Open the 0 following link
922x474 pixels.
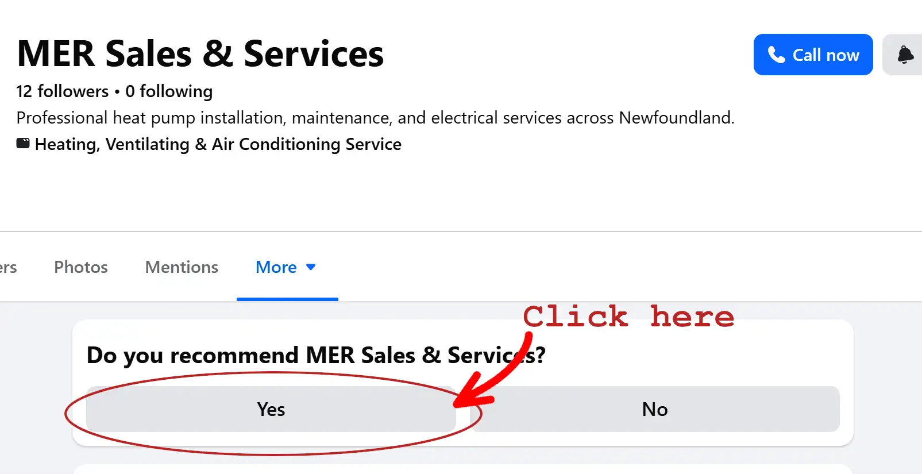tap(169, 91)
